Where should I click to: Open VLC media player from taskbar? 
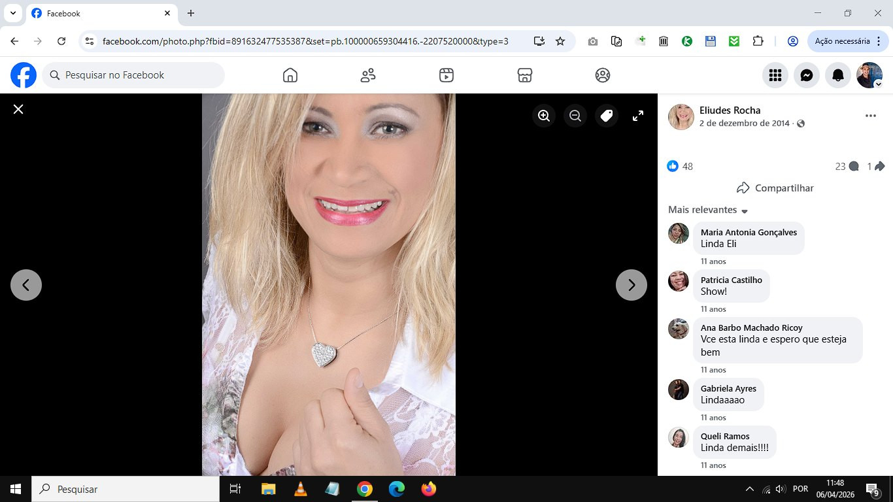300,489
